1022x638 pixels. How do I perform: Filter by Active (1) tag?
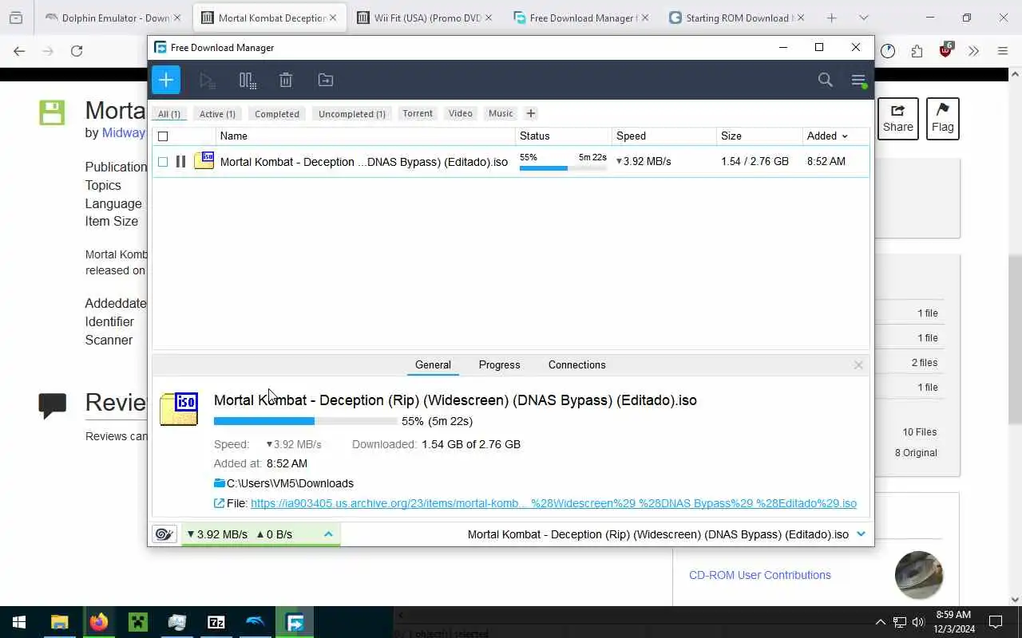pyautogui.click(x=217, y=114)
